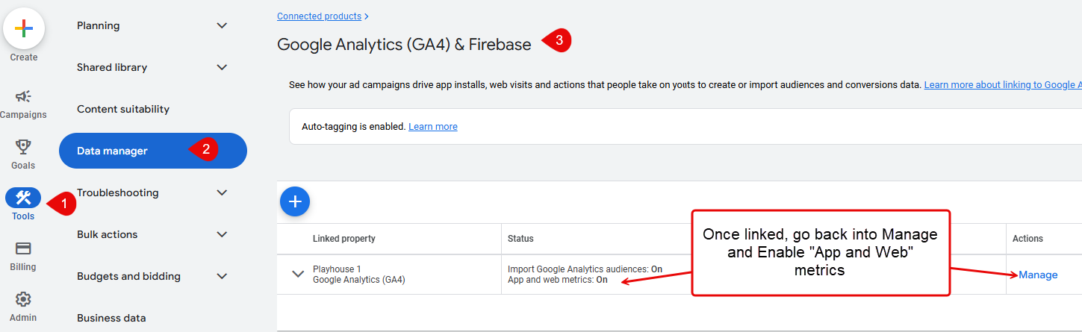Viewport: 1082px width, 332px height.
Task: Open Campaigns via megaphone icon
Action: click(x=23, y=97)
